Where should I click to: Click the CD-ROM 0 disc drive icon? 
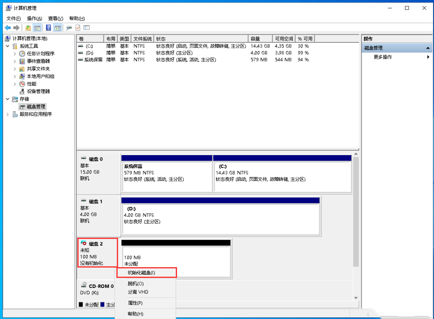point(84,285)
